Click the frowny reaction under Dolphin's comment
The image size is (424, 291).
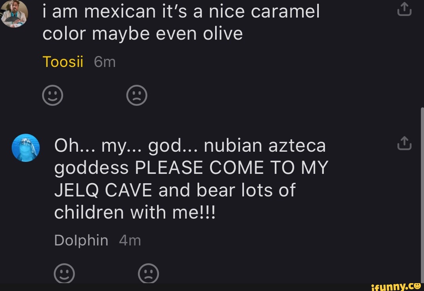(148, 273)
